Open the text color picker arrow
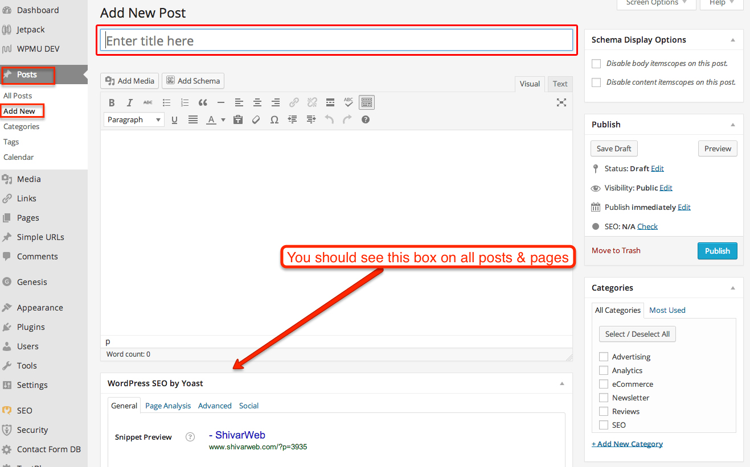 [223, 120]
